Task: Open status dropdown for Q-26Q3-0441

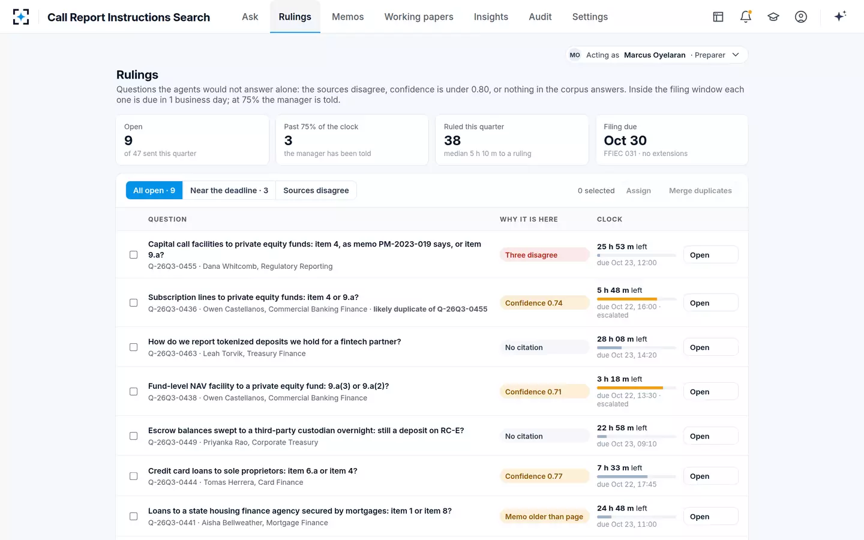Action: coord(710,517)
